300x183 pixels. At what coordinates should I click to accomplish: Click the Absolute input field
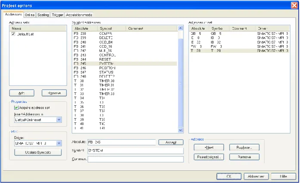[x=122, y=142]
